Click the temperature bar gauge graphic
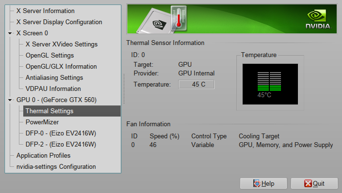This screenshot has height=193, width=342. click(269, 81)
